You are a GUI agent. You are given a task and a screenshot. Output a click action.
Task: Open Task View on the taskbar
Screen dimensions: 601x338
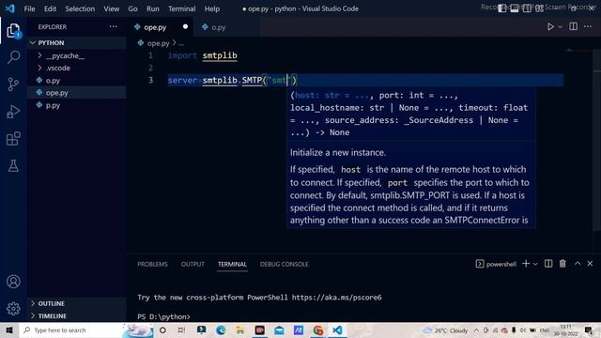pos(181,330)
